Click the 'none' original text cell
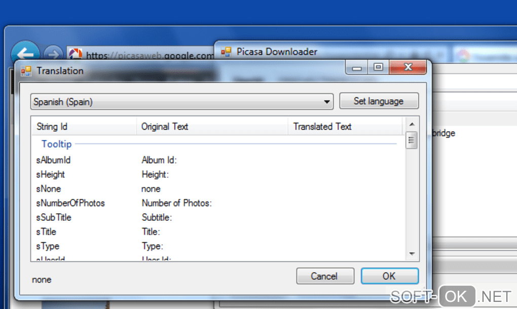The image size is (517, 309). point(151,189)
